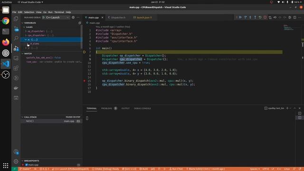The height and width of the screenshot is (171, 304).
Task: Open the Accounts icon in the activity bar
Action: pyautogui.click(x=16, y=152)
